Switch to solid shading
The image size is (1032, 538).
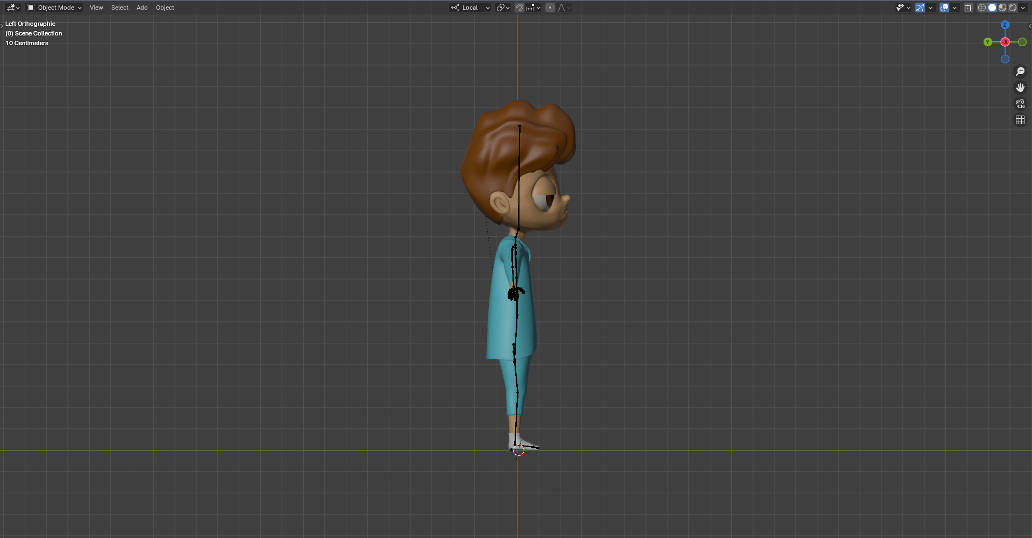coord(992,8)
